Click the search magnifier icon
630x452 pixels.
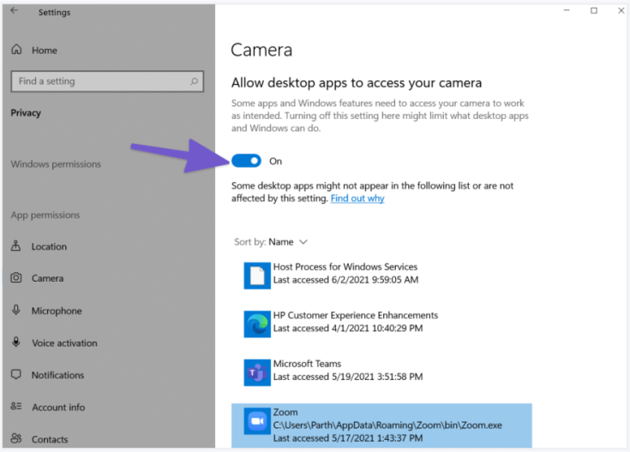click(194, 81)
